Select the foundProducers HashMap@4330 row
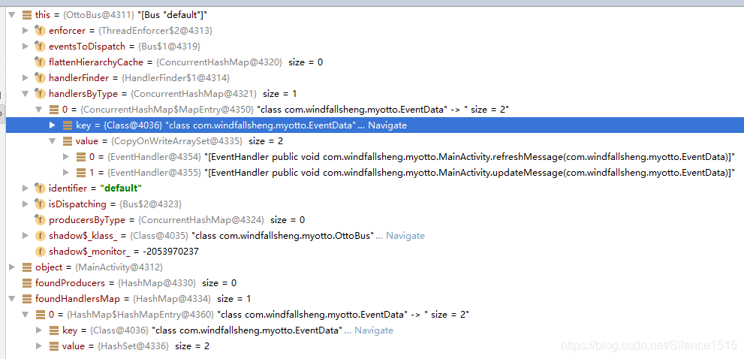Viewport: 744px width, 359px height. (x=136, y=283)
